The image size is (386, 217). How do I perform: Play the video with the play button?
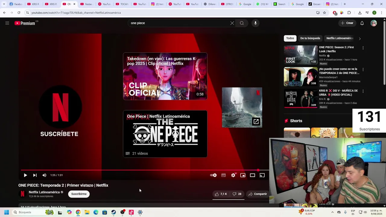point(25,175)
